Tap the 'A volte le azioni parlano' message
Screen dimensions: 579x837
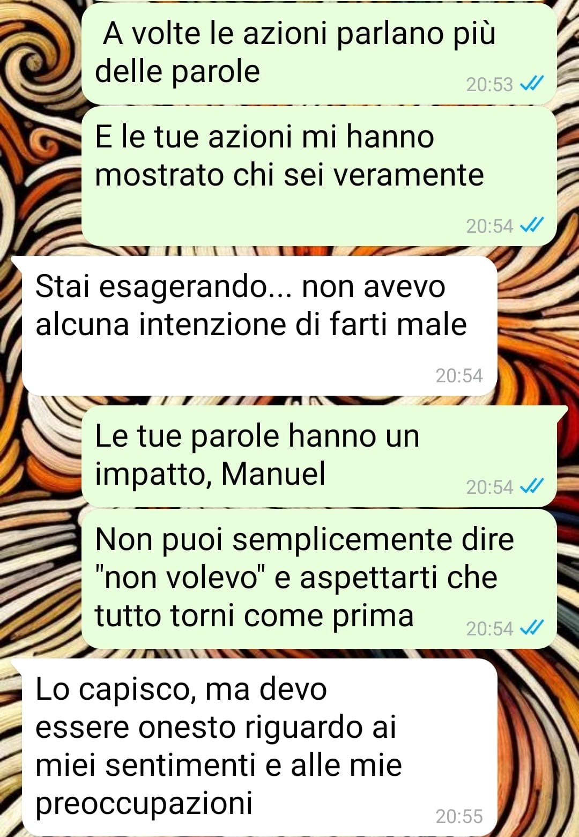pos(319,54)
